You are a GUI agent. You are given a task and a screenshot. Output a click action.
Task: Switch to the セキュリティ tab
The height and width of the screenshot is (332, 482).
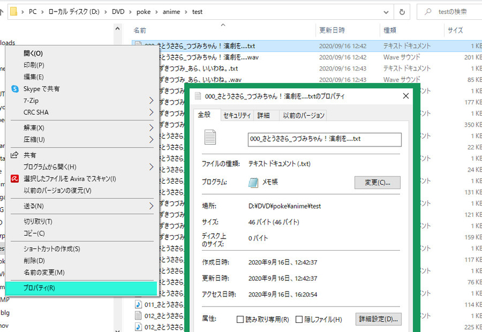tap(237, 115)
